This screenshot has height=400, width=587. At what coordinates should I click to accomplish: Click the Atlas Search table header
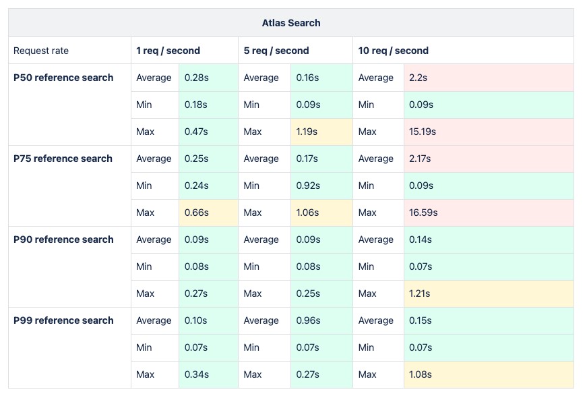pos(291,23)
